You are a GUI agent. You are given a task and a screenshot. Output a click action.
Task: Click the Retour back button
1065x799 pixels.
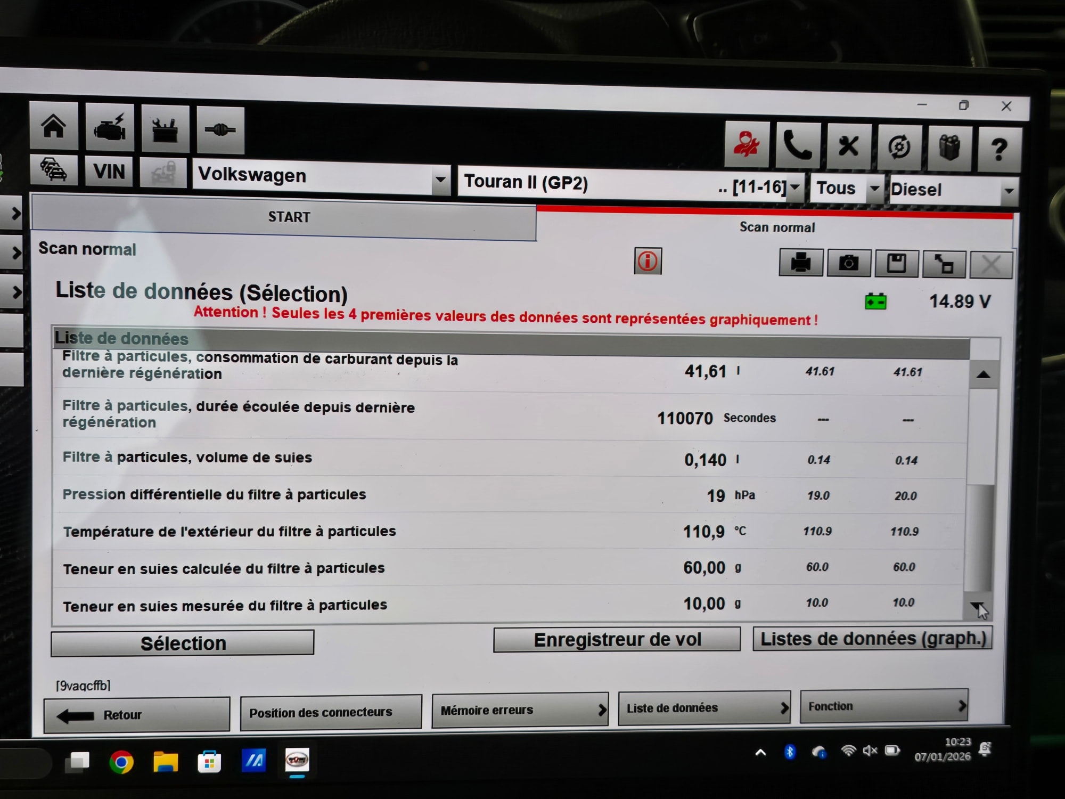[x=137, y=715]
